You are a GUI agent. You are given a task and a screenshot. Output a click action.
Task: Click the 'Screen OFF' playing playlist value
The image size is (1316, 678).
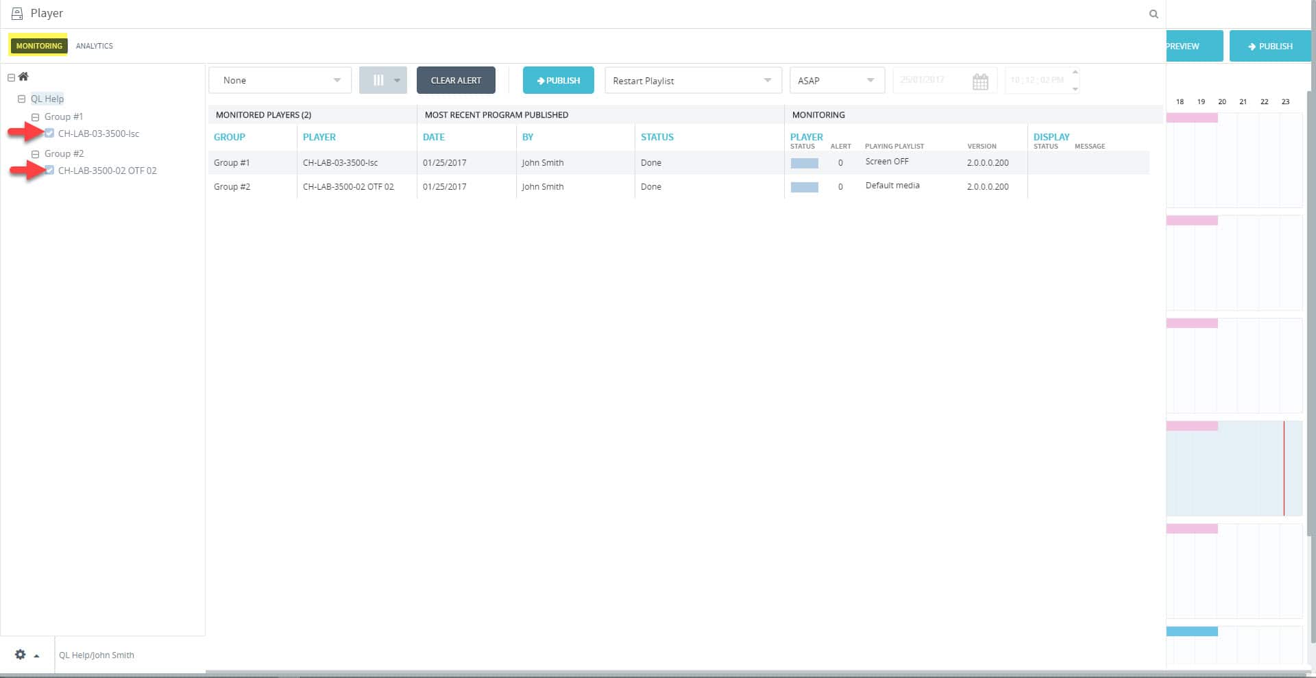[887, 162]
